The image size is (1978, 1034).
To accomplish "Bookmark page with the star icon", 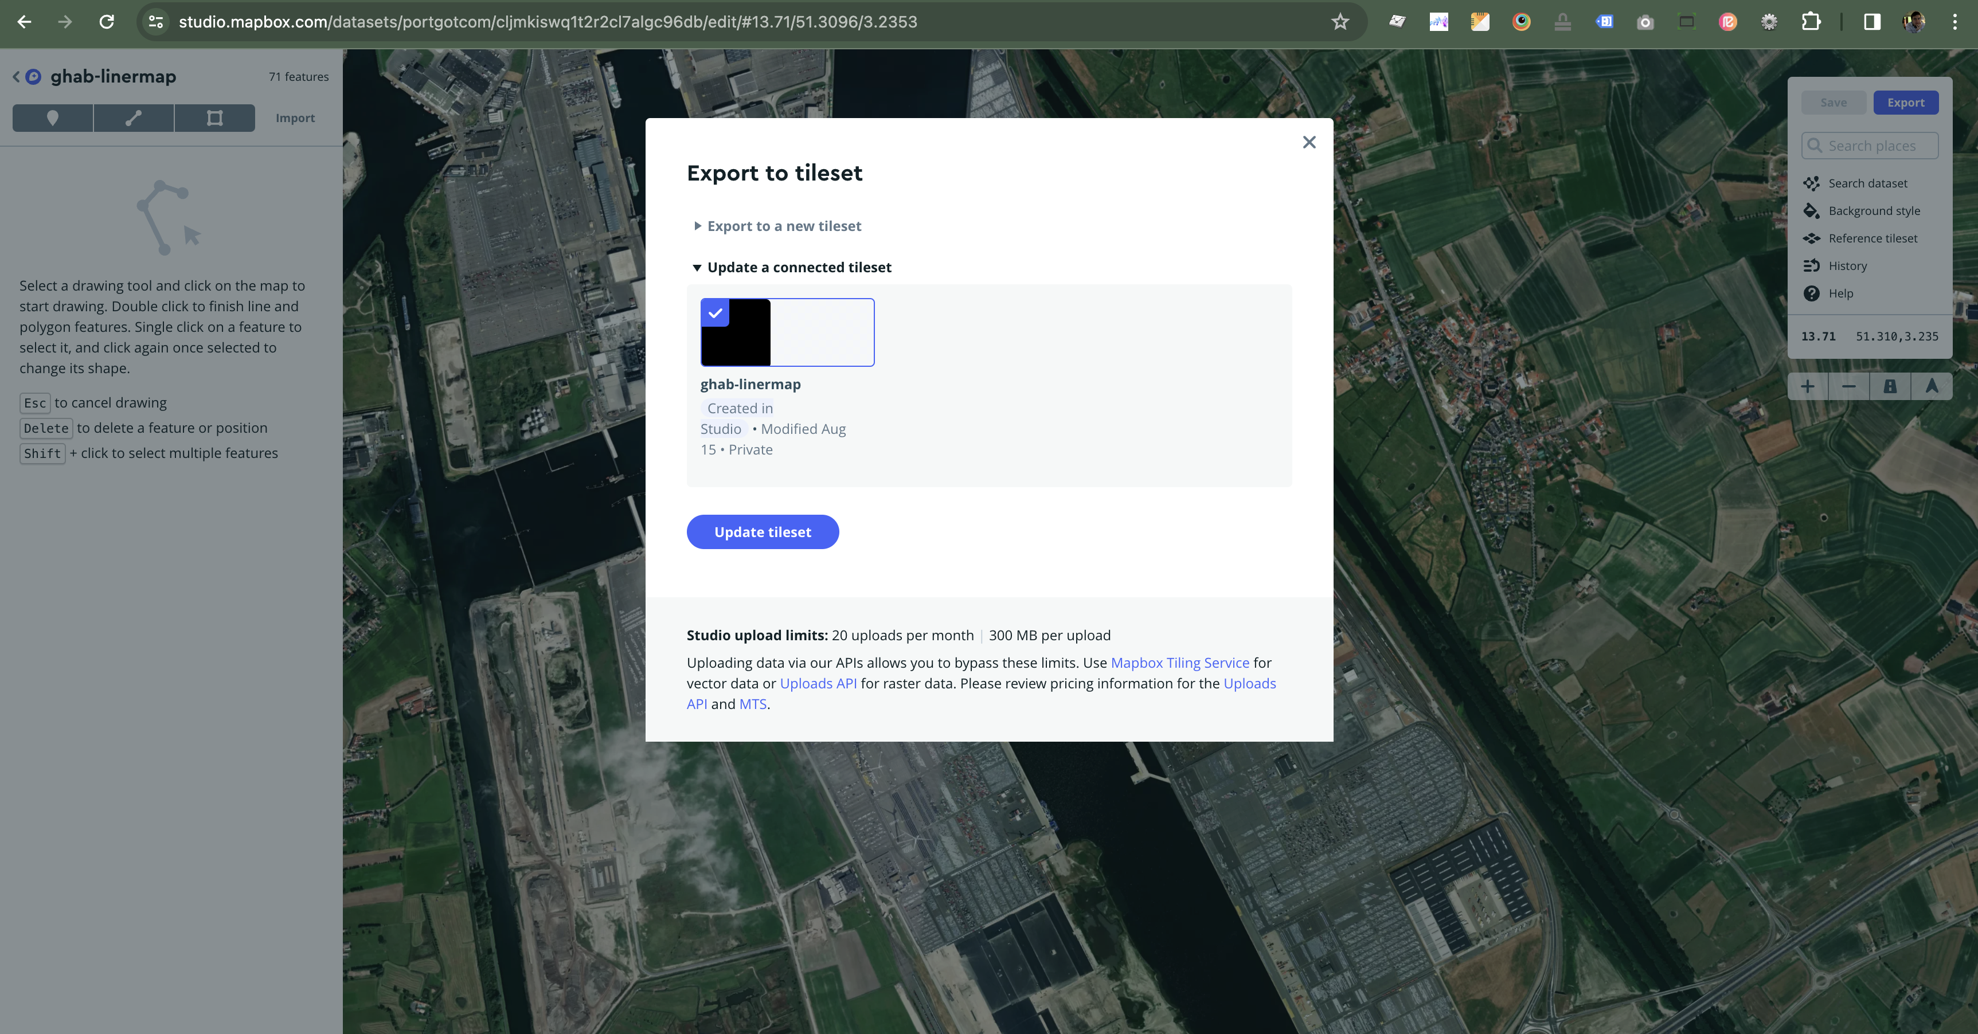I will (1340, 22).
